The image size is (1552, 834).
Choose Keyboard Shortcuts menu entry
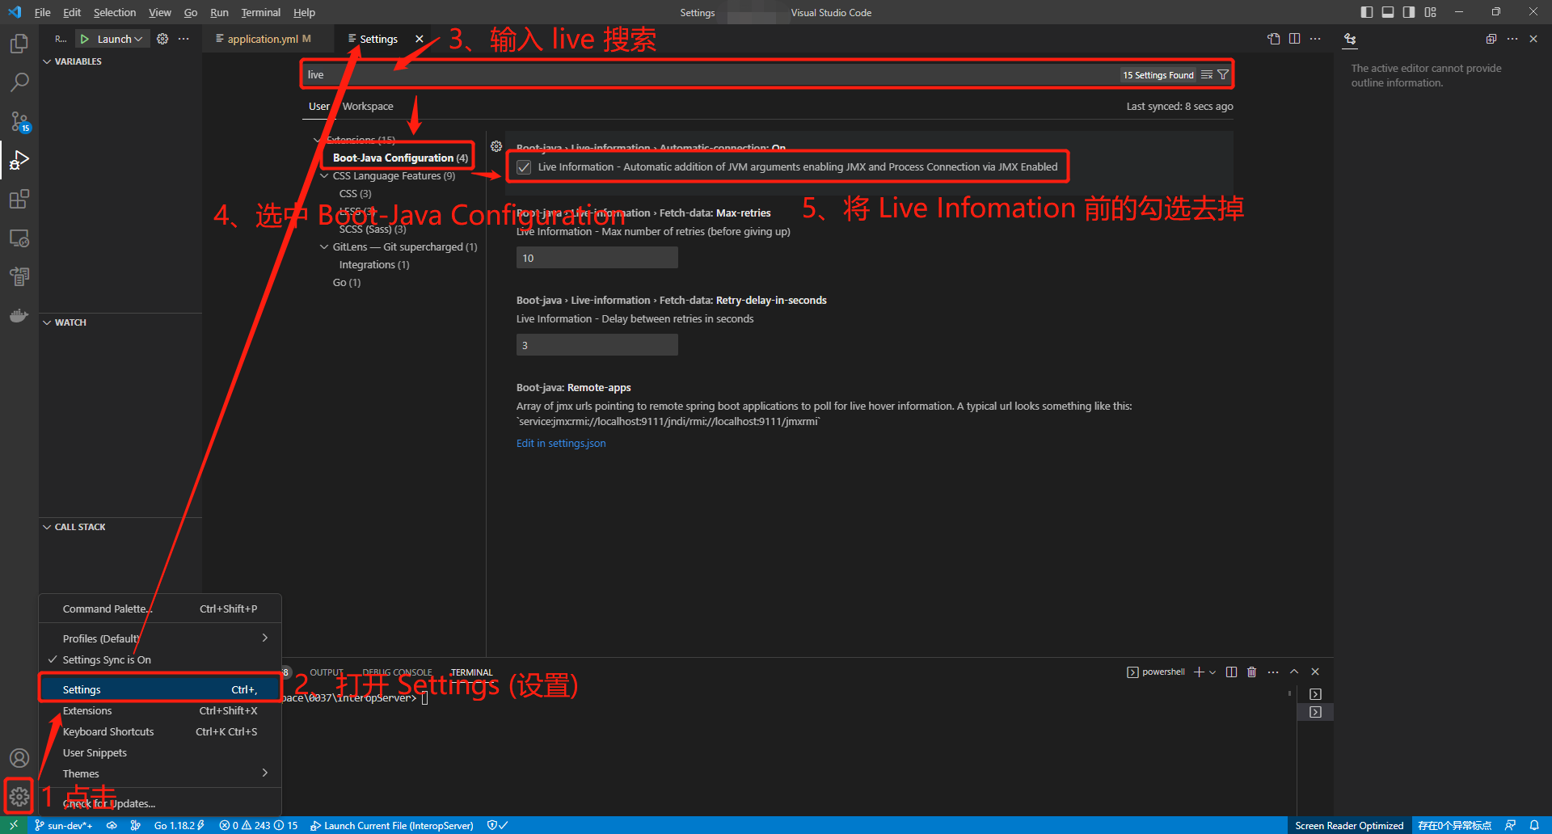point(160,731)
